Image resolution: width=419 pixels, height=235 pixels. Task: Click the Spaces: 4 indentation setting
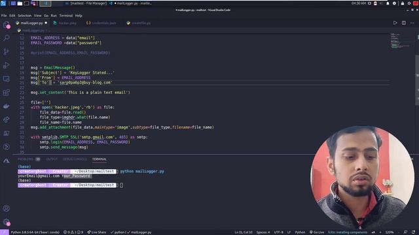[x=263, y=232]
